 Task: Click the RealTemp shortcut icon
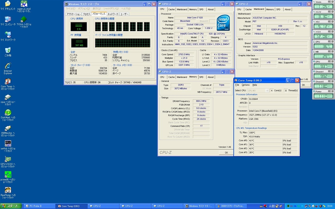(x=8, y=190)
